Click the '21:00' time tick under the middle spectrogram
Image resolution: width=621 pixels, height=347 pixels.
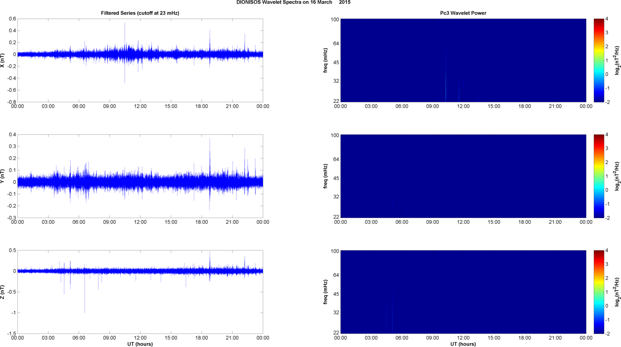pyautogui.click(x=555, y=222)
